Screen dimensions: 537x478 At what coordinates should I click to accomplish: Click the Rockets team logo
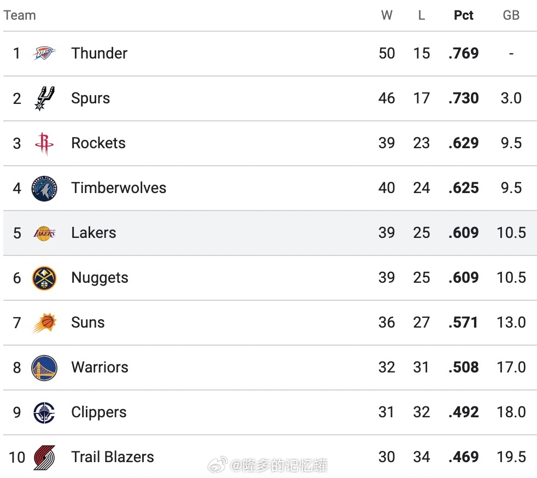44,143
